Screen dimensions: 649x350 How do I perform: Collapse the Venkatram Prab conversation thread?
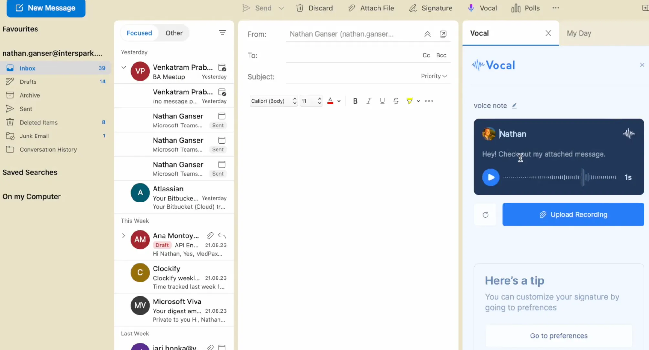click(123, 67)
